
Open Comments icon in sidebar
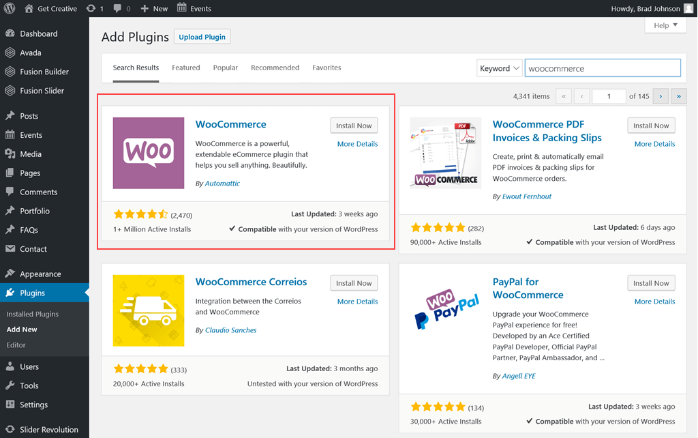coord(10,192)
